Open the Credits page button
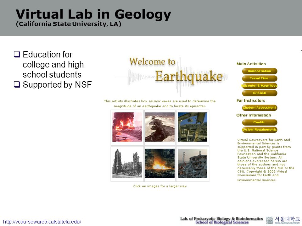This screenshot has width=302, height=226. (x=260, y=122)
